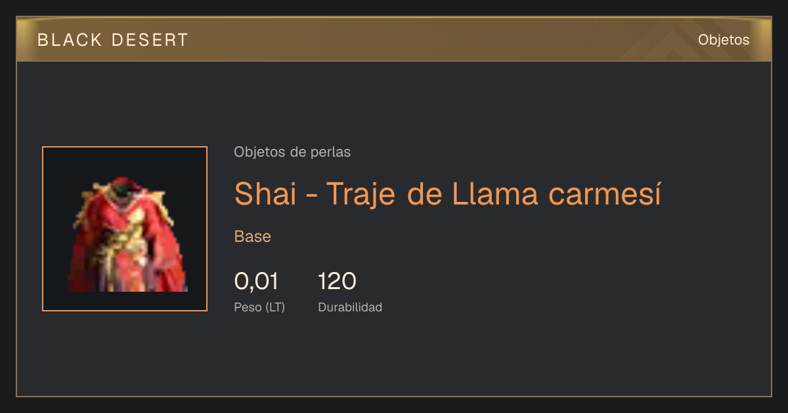The image size is (788, 413).
Task: Click the orange-framed item thumbnail box
Action: point(125,229)
